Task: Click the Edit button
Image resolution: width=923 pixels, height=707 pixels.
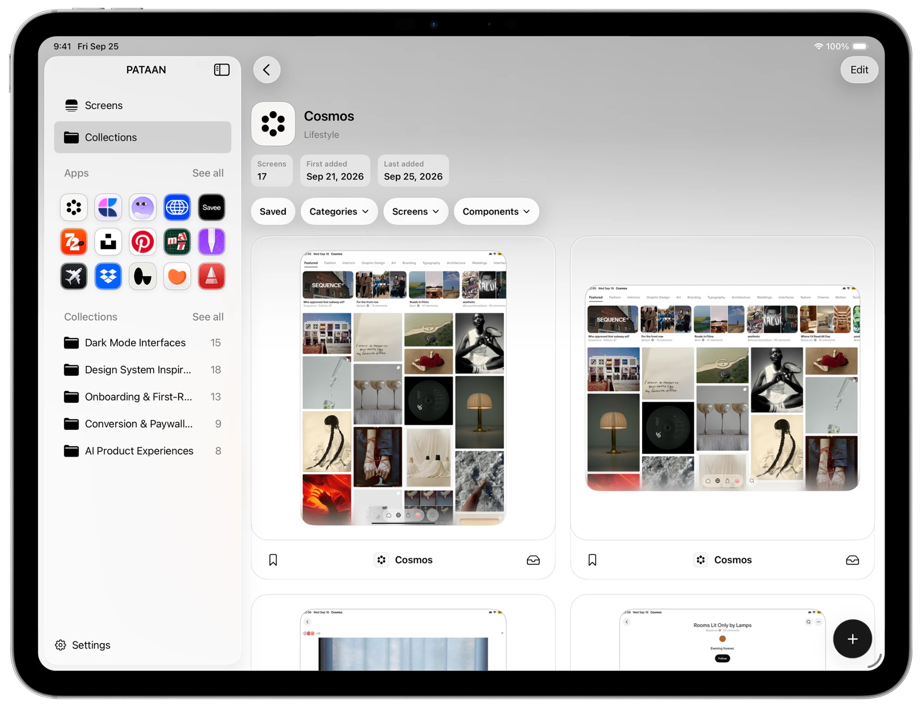Action: 859,70
